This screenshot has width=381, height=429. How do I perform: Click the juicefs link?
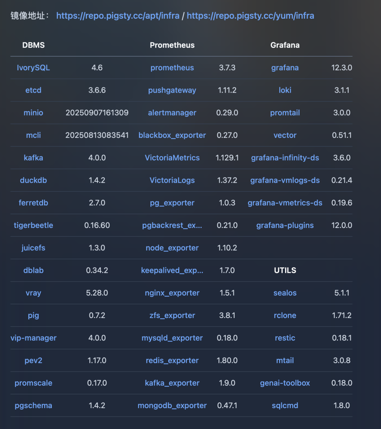pos(34,248)
